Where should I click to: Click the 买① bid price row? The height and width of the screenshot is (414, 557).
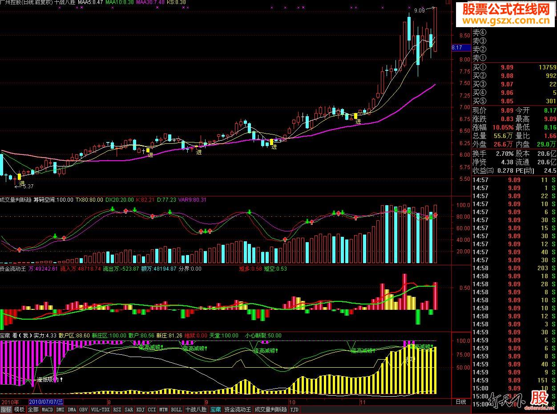tap(514, 67)
